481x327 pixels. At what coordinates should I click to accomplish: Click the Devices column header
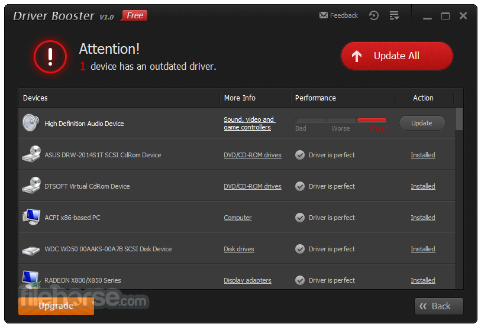coord(35,98)
